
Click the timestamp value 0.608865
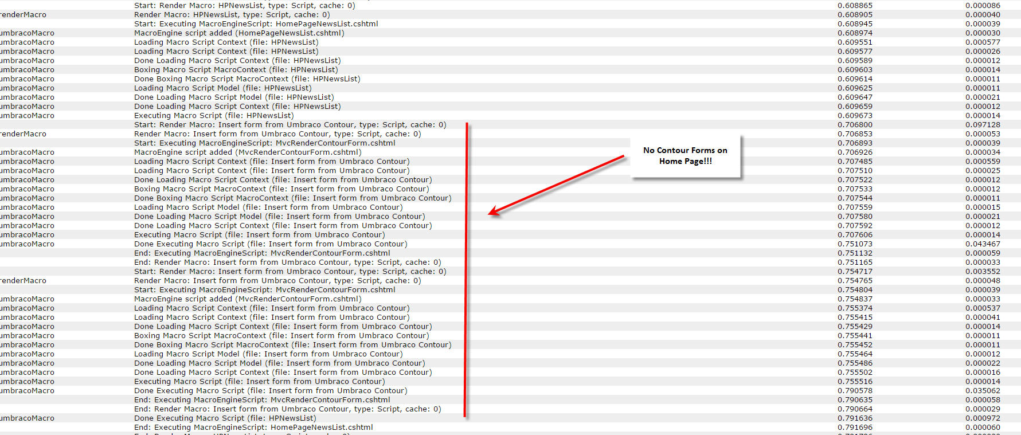855,6
